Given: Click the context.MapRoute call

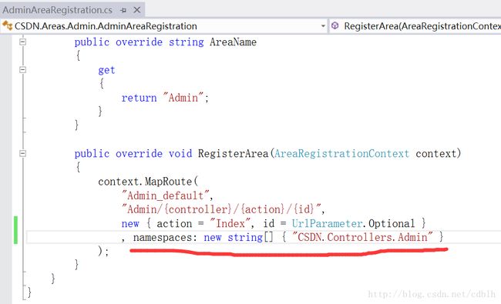Looking at the screenshot, I should tap(148, 182).
